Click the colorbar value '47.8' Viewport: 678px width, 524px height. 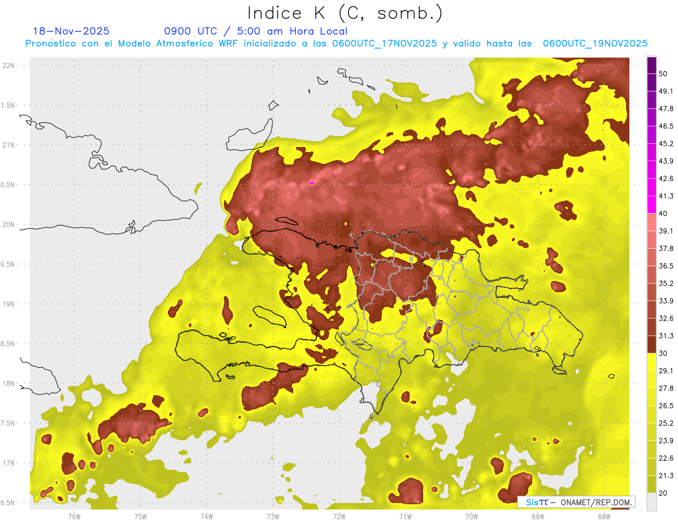(666, 109)
